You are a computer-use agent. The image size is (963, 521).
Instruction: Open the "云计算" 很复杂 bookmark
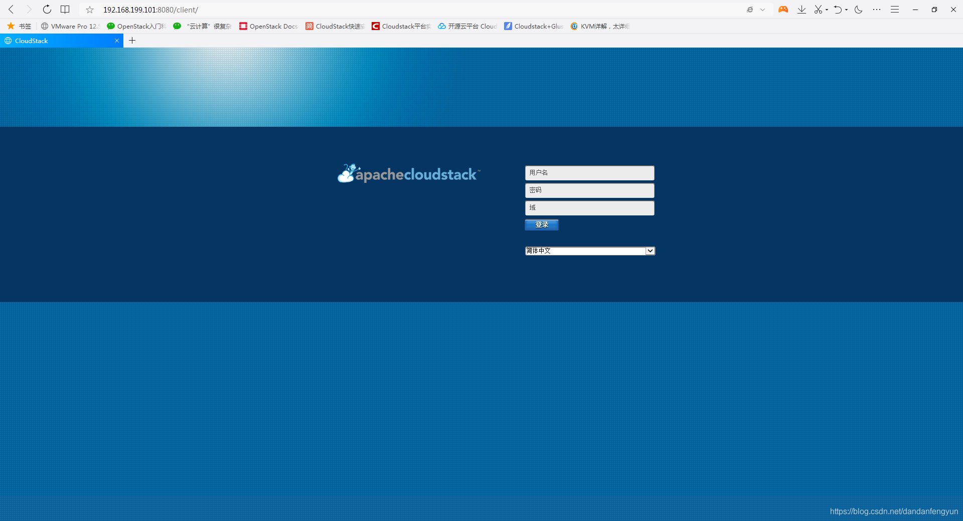point(202,26)
